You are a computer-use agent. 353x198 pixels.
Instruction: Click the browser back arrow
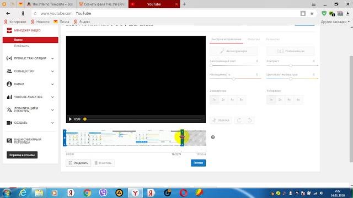[8, 13]
